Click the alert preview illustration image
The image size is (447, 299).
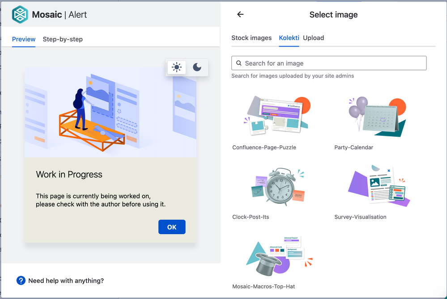tap(111, 112)
